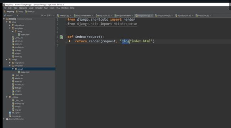Click on HttpResponse in line 2

[125, 24]
